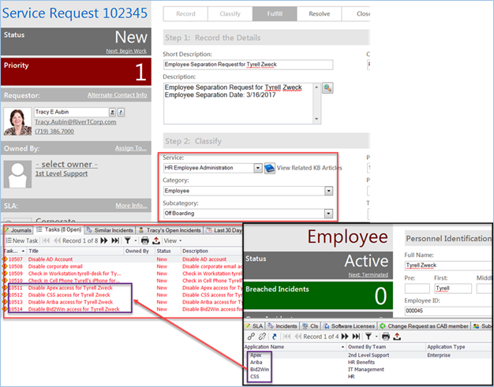The height and width of the screenshot is (387, 494).
Task: Open the Incidents tab in the Employee panel
Action: (x=283, y=326)
